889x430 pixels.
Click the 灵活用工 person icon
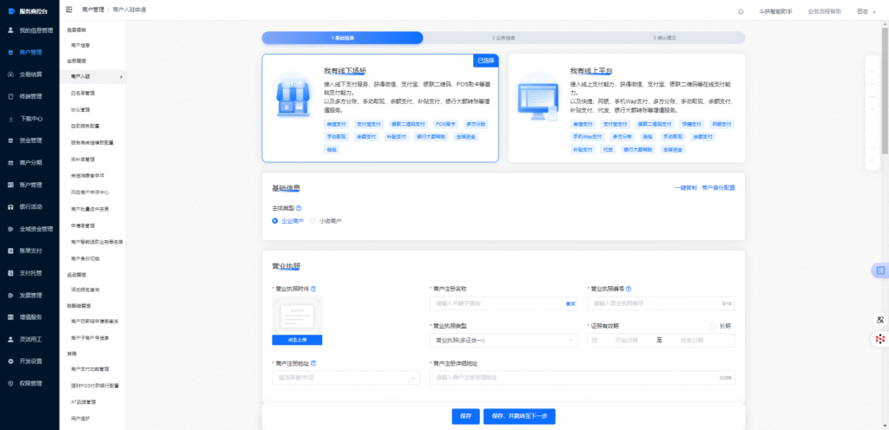coord(10,339)
